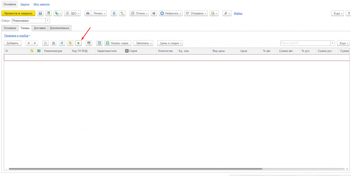
Task: Click the Цена column header
Action: click(x=250, y=51)
